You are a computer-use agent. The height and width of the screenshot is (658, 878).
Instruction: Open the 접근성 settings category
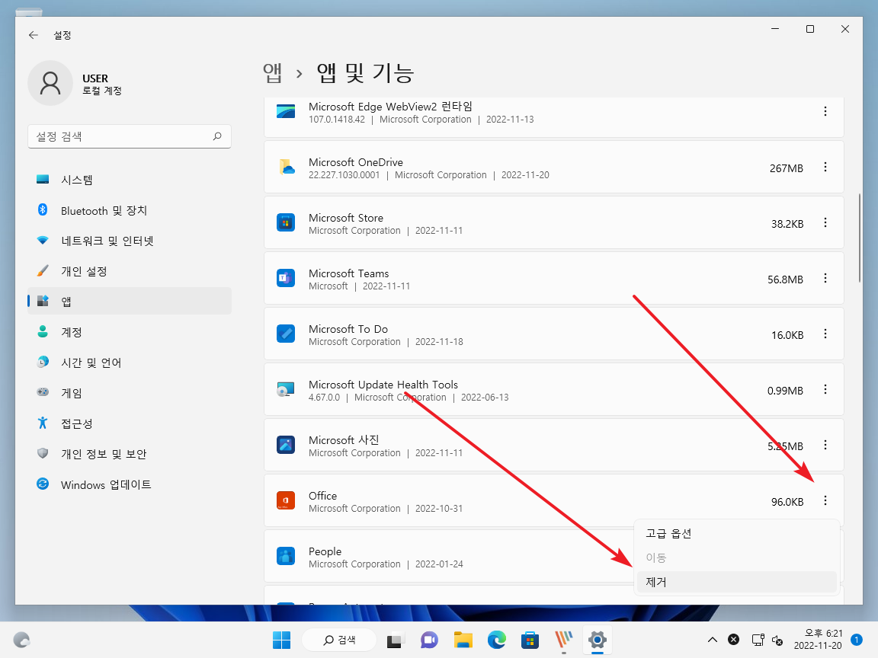click(130, 423)
